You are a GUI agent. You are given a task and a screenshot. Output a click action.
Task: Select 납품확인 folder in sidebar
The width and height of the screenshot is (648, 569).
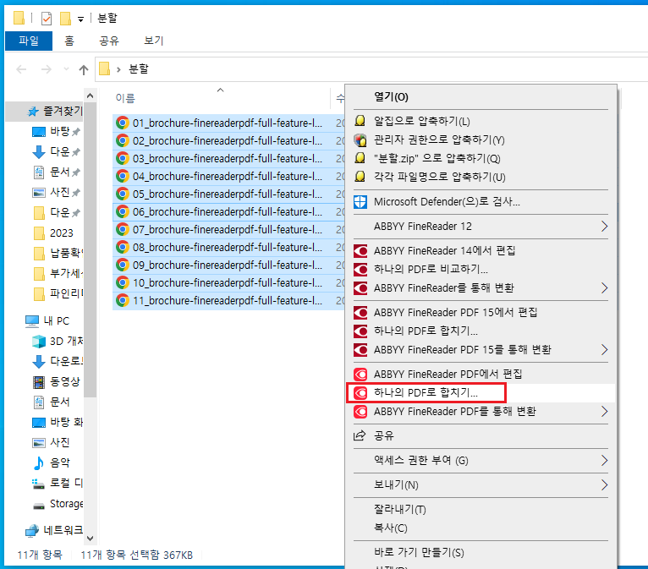58,253
